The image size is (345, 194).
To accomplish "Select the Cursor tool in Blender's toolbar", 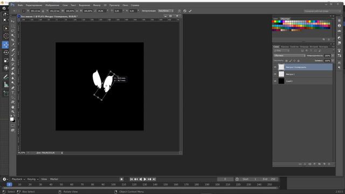I will [6, 36].
